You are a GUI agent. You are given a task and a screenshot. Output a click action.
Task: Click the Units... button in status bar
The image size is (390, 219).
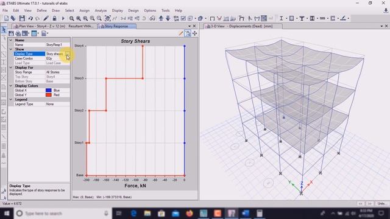point(382,204)
